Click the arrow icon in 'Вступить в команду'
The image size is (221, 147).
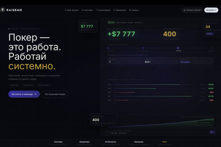tap(35, 94)
